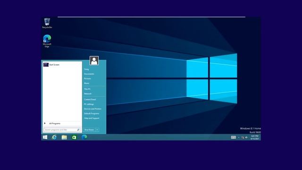This screenshot has height=170, width=302.
Task: Open the touch keyboard tray icon
Action: pyautogui.click(x=234, y=137)
